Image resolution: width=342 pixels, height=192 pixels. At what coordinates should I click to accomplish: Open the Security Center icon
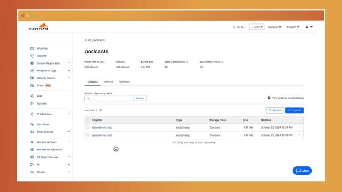[32, 78]
